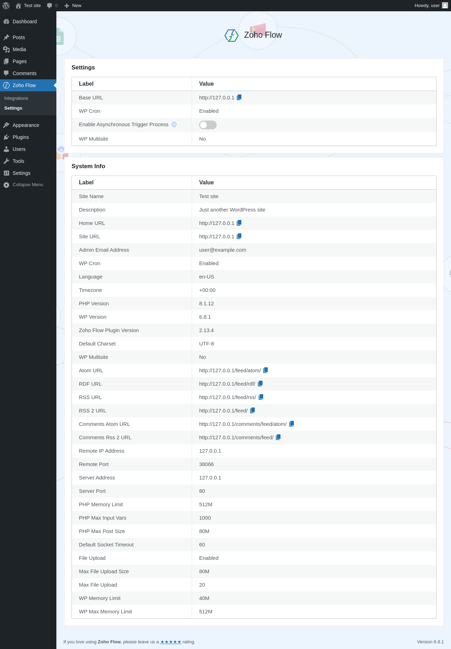The width and height of the screenshot is (451, 649).
Task: Click the Timezone value +00:00
Action: pyautogui.click(x=207, y=290)
